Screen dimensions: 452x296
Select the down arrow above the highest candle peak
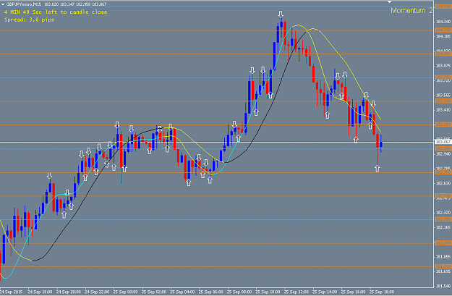click(x=281, y=14)
